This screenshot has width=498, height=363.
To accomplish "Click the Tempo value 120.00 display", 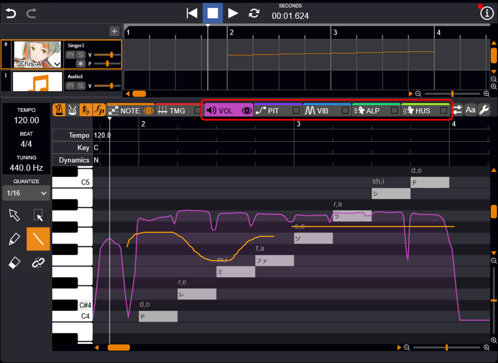I will pos(26,120).
